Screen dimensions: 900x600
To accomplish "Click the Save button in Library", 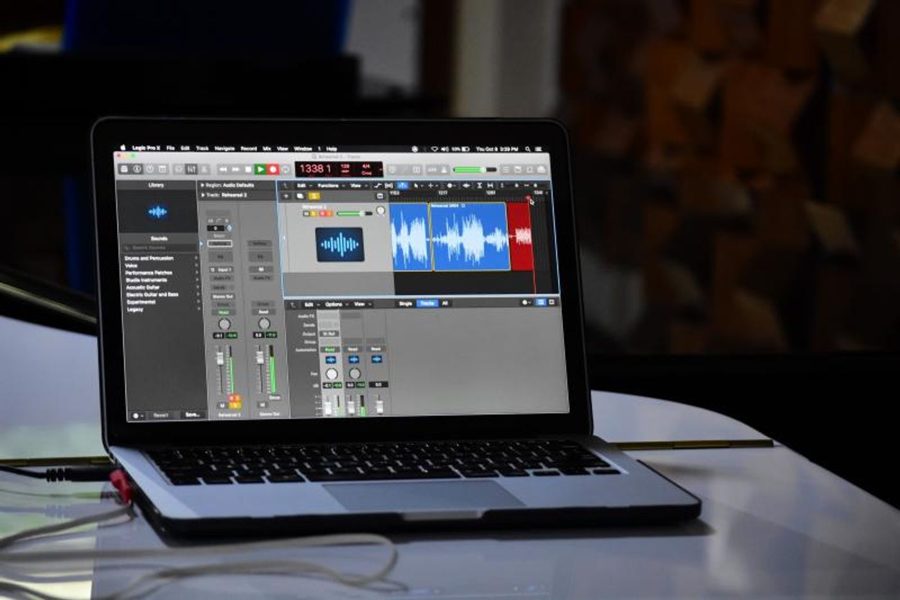I will pyautogui.click(x=192, y=415).
